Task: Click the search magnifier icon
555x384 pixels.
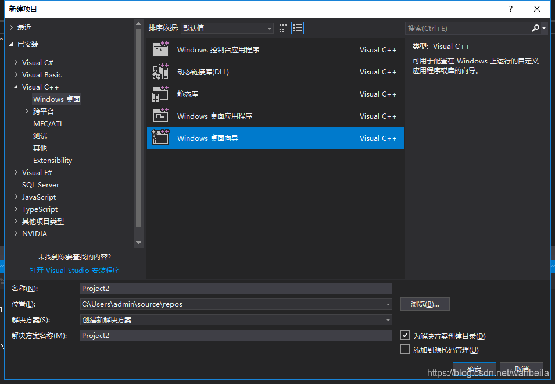Action: 535,28
